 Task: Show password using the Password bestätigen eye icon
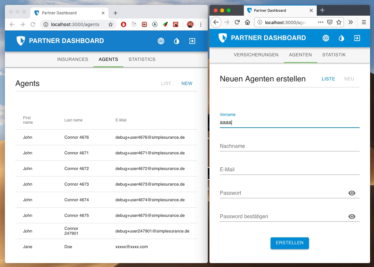pyautogui.click(x=352, y=217)
